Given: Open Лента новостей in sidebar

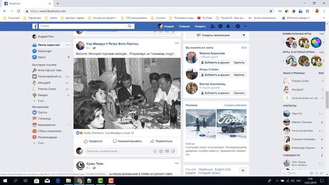Looking at the screenshot, I should 49,45.
